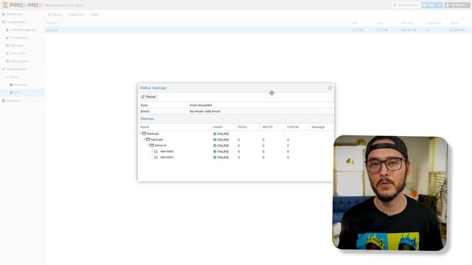Click the Proxmox logo

click(22, 5)
